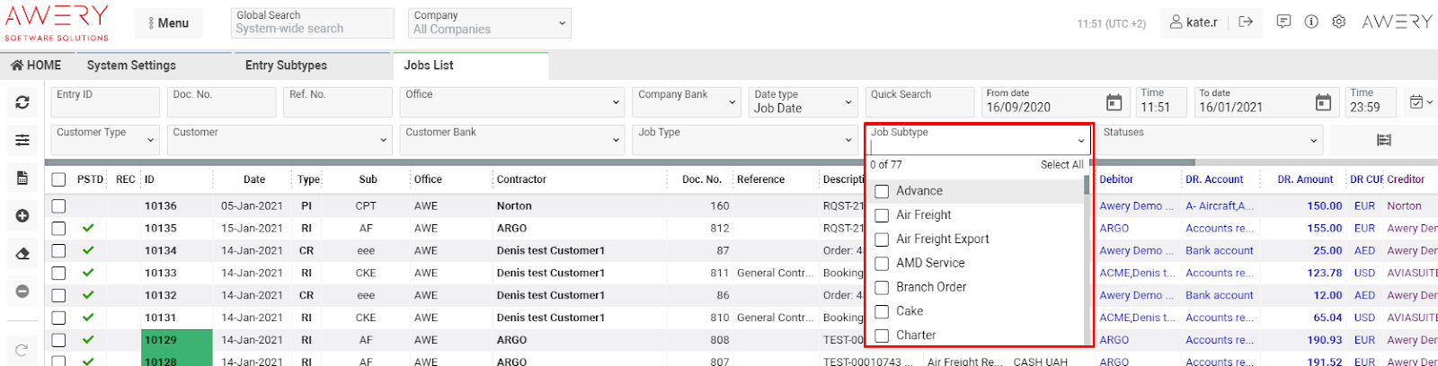Image resolution: width=1438 pixels, height=366 pixels.
Task: Click Select All in subtype list
Action: 1061,165
